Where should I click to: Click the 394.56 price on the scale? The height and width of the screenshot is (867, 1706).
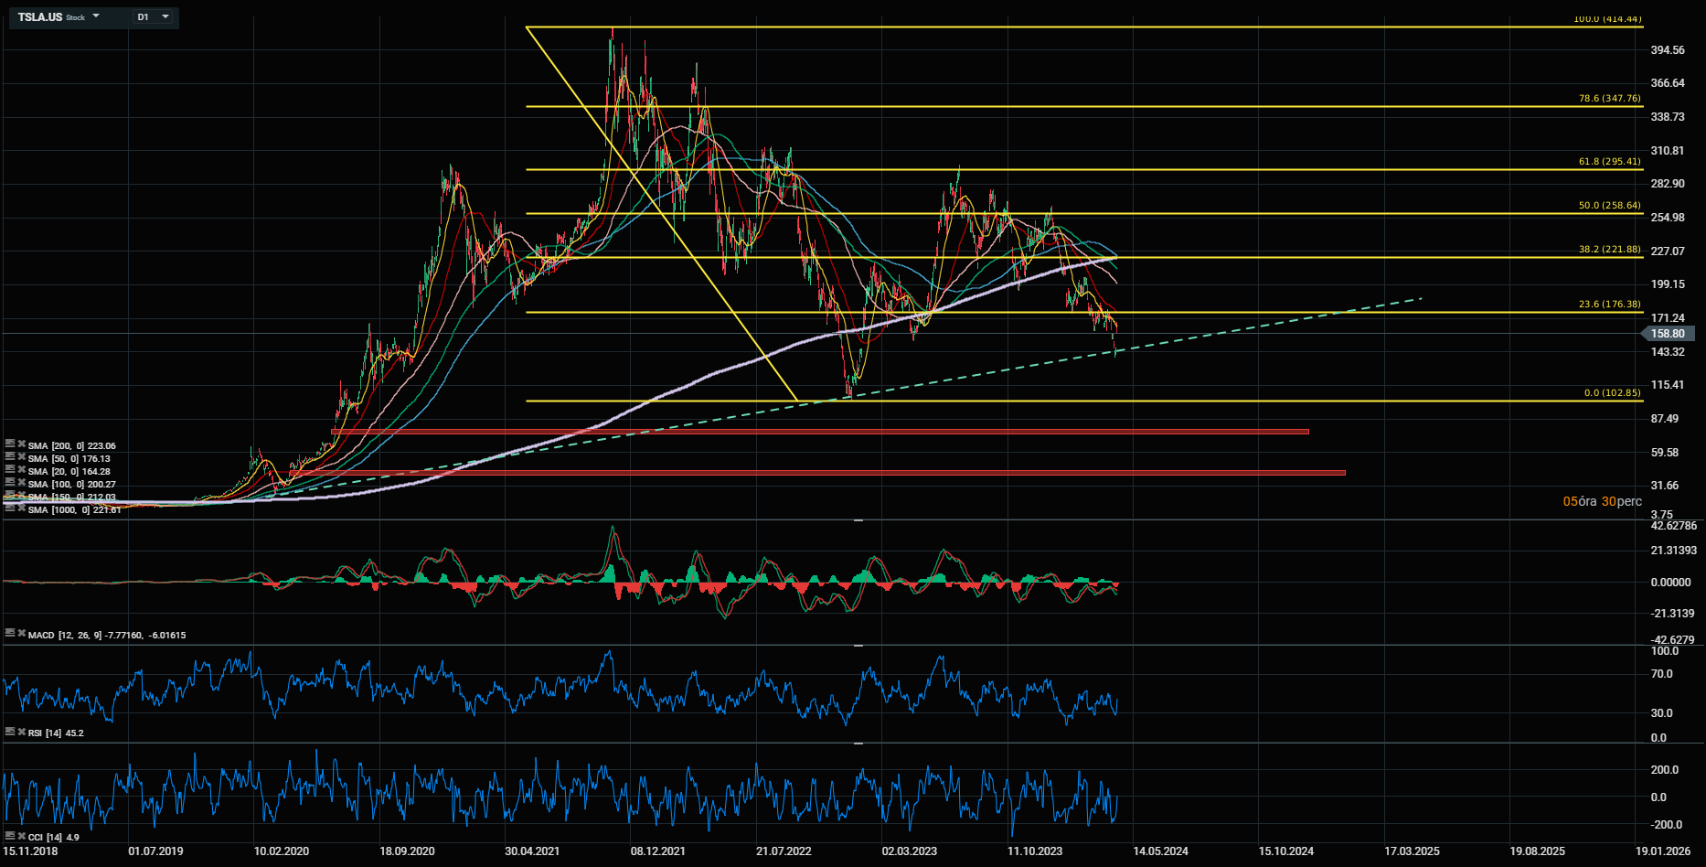1668,50
